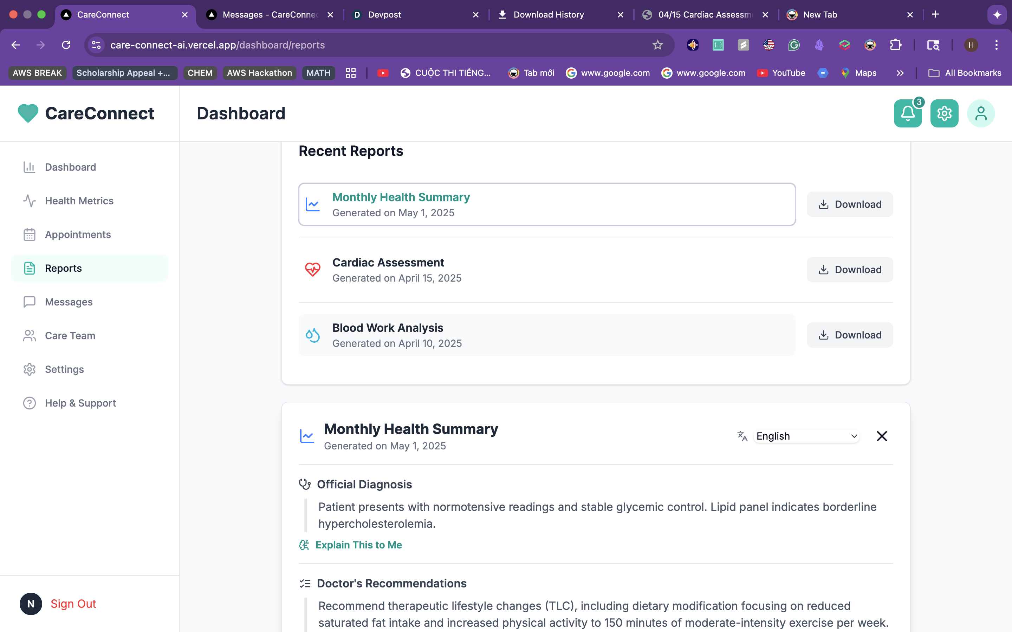Click the browser address bar
The width and height of the screenshot is (1012, 632).
click(376, 45)
